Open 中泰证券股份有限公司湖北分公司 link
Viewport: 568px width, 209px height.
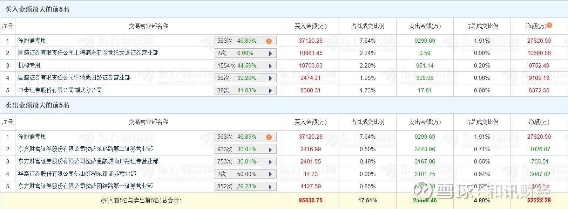click(60, 90)
